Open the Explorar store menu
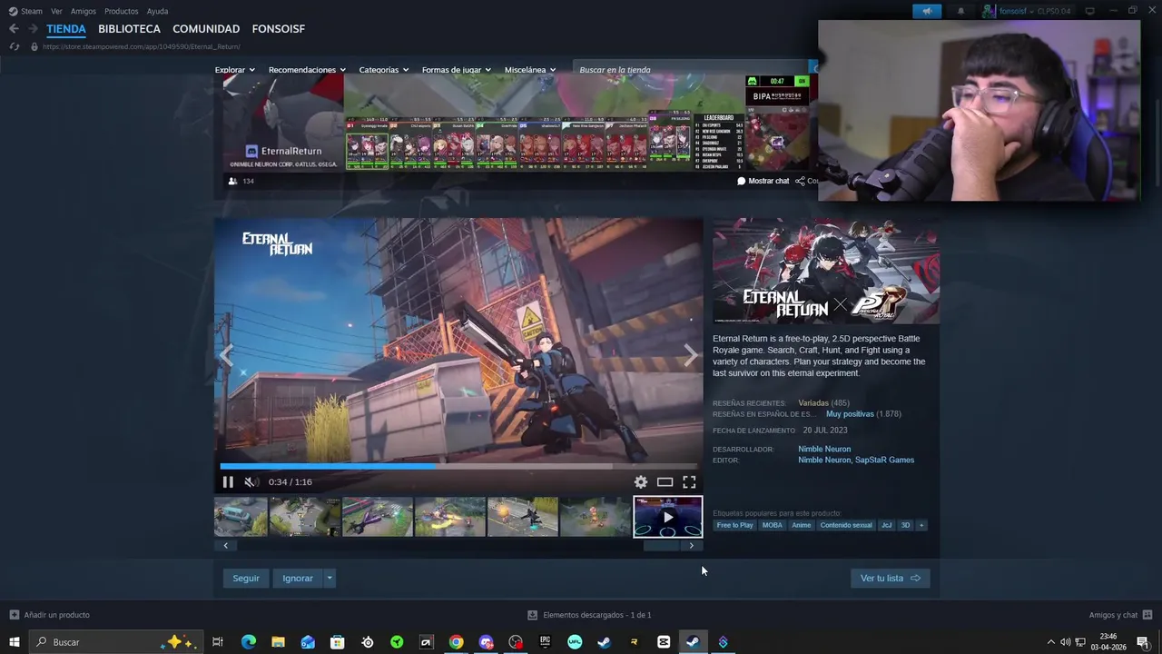The height and width of the screenshot is (654, 1162). (x=234, y=70)
